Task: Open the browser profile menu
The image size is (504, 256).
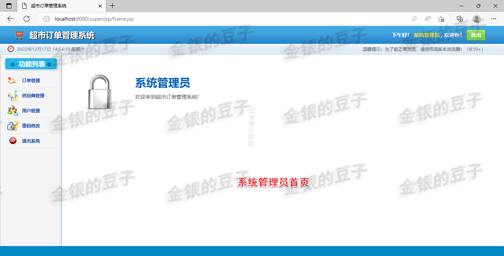Action: coord(476,18)
